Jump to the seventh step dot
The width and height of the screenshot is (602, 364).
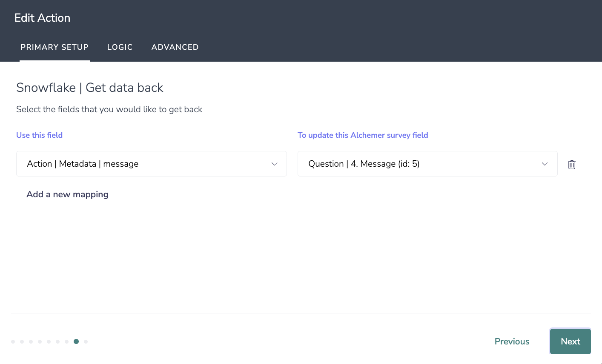click(x=66, y=341)
